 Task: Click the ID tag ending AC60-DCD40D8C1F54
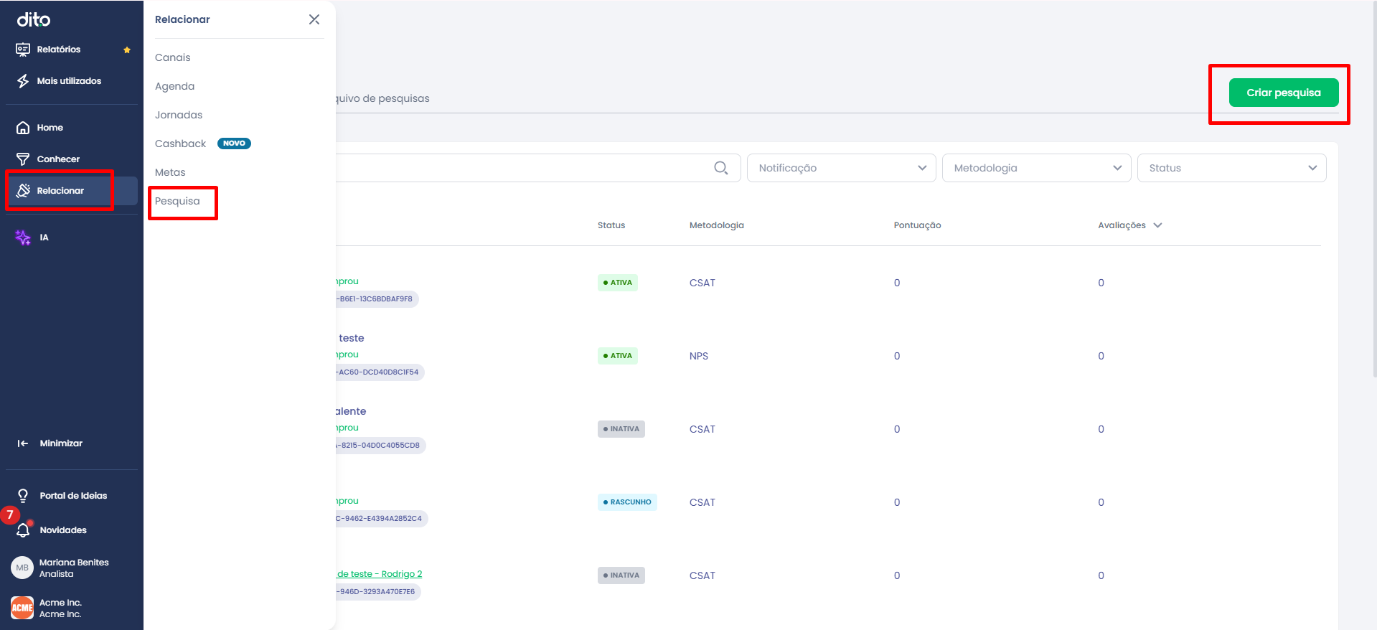(x=380, y=372)
